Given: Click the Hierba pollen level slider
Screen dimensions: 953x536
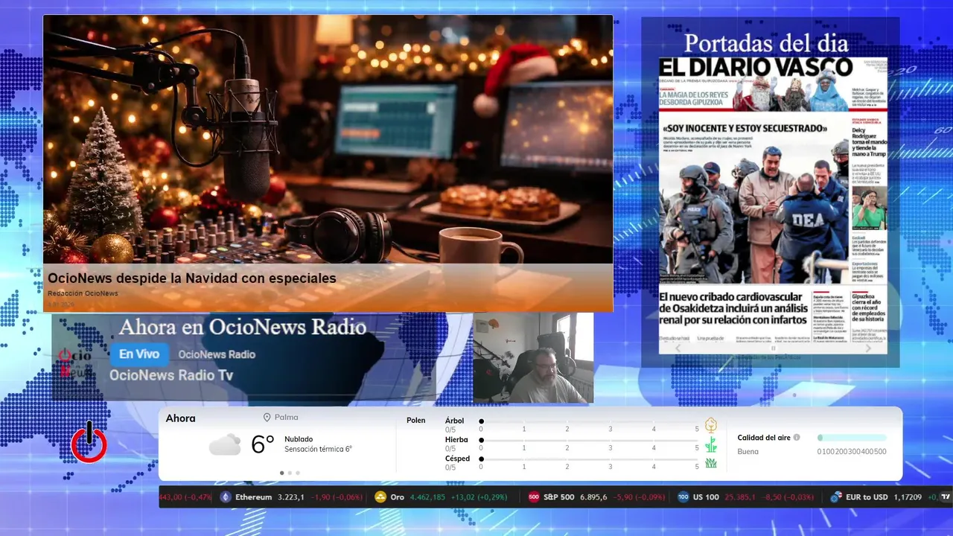Looking at the screenshot, I should (x=589, y=441).
